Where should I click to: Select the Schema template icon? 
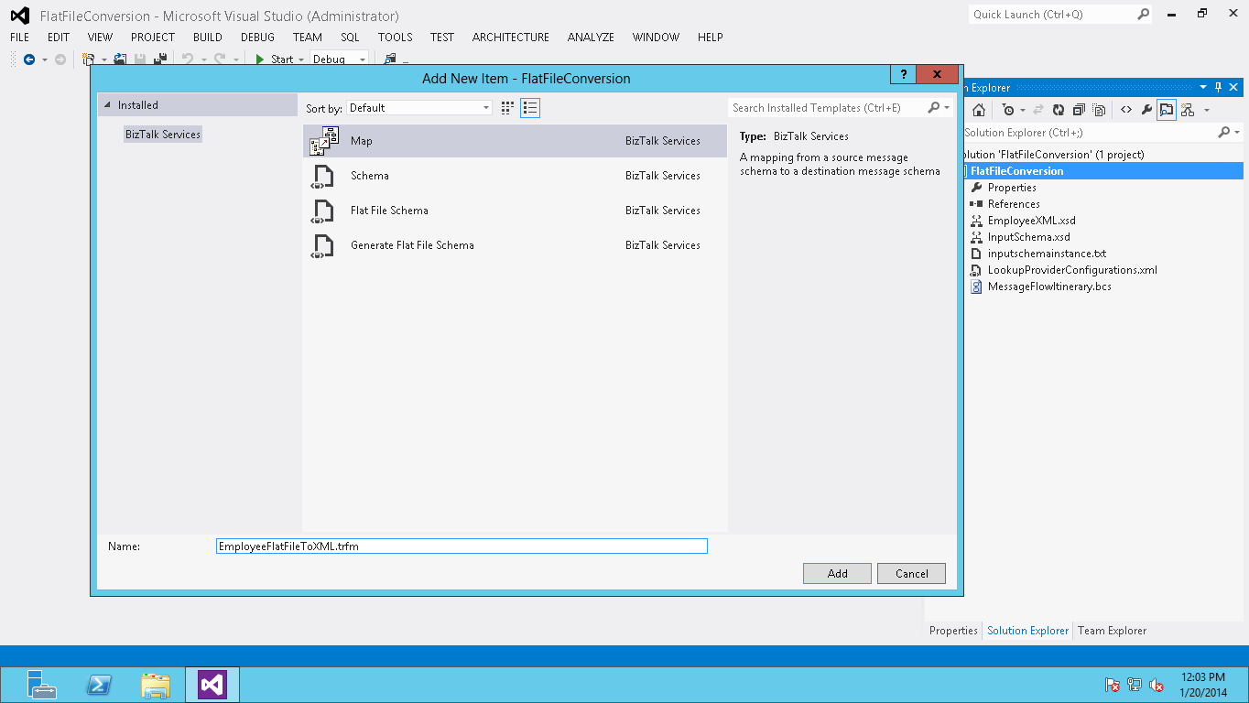(x=323, y=176)
